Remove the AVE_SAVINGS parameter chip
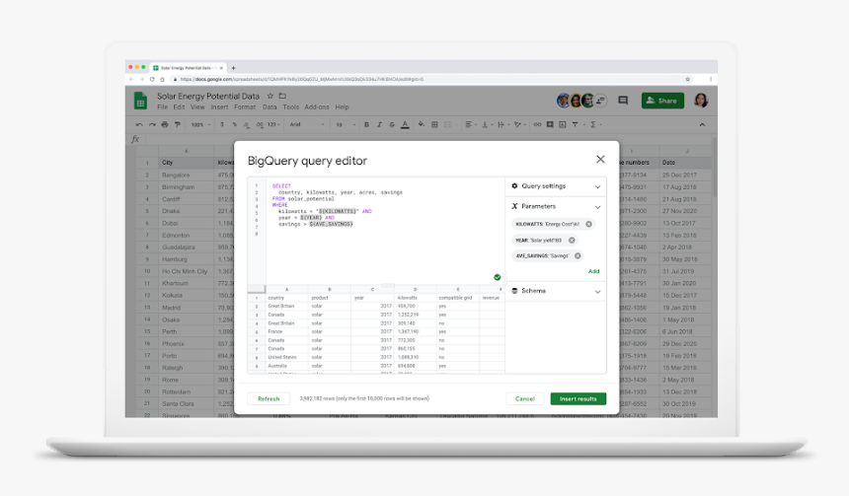This screenshot has width=849, height=496. coord(578,255)
